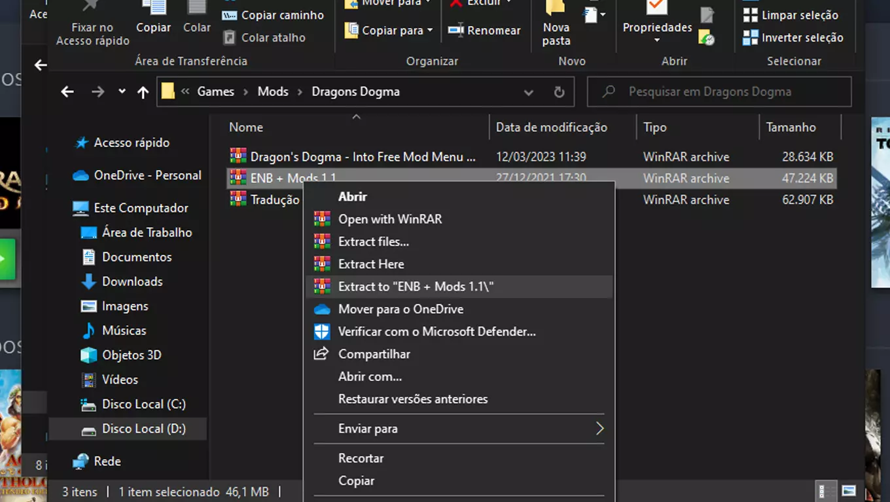Choose Restaurar versões anteriores
The height and width of the screenshot is (502, 890).
[x=459, y=399]
